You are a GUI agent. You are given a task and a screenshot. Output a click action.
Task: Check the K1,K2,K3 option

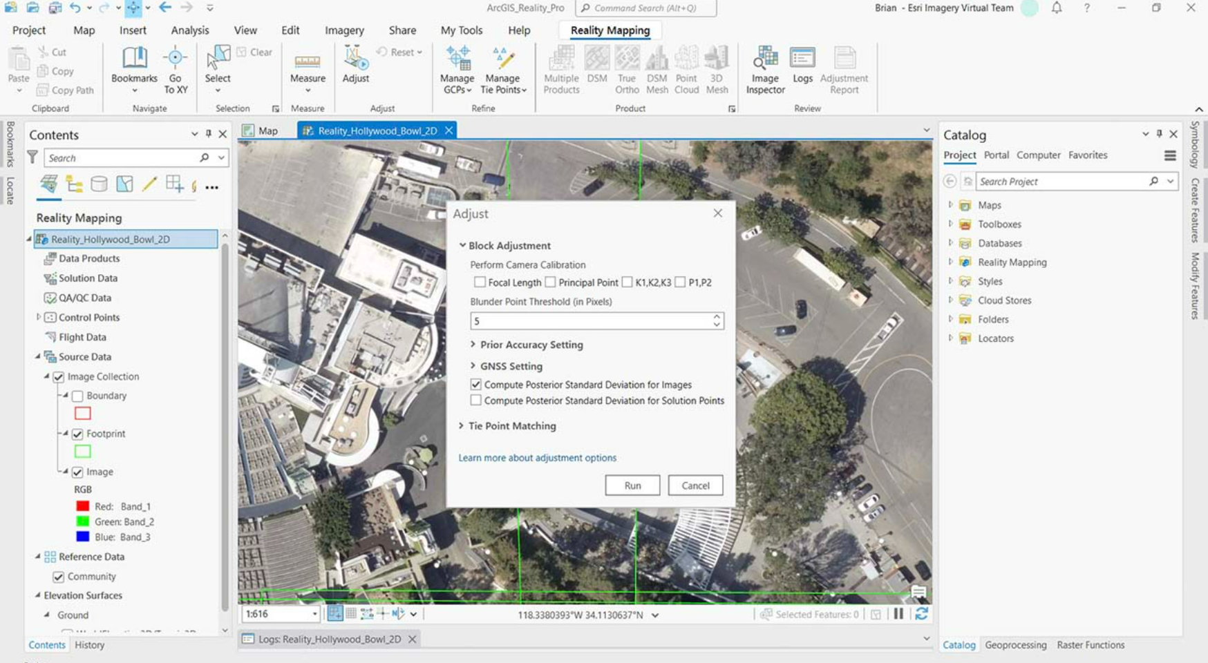(x=627, y=282)
